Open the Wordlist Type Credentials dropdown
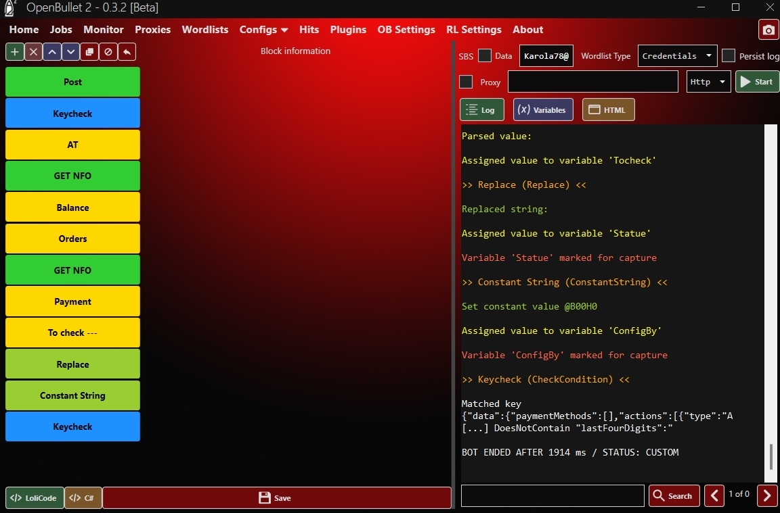 tap(677, 56)
